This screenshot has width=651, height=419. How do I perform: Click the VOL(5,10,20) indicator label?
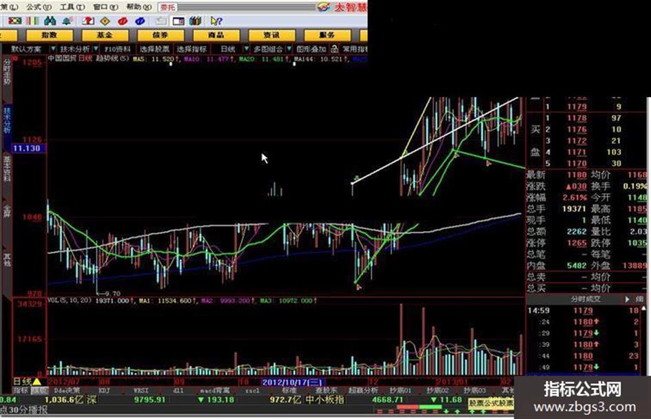pyautogui.click(x=70, y=301)
